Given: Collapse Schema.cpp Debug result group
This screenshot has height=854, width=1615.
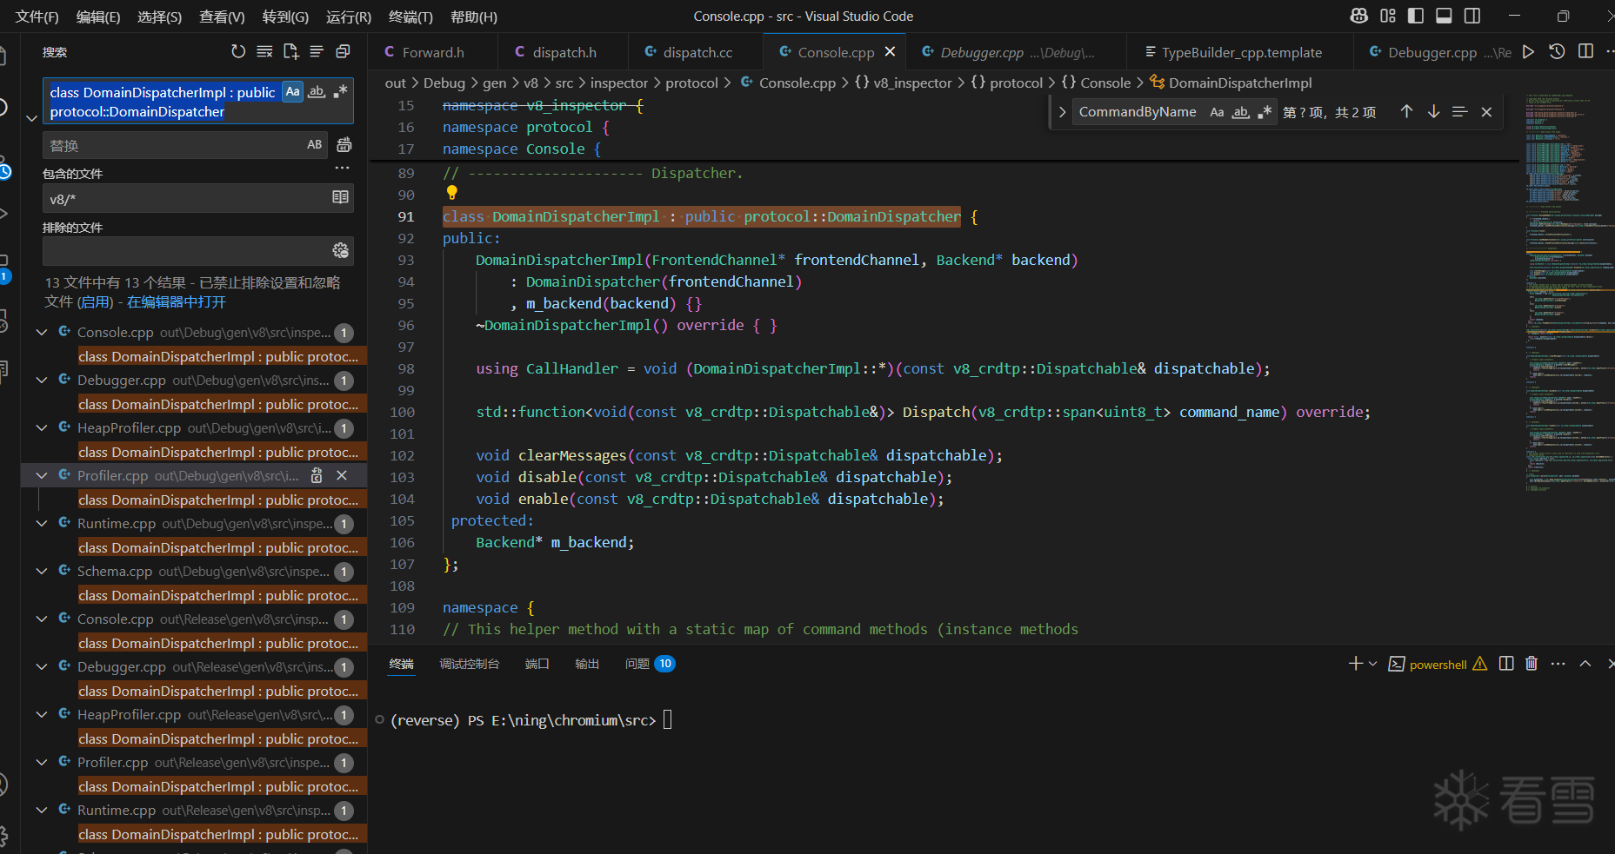Looking at the screenshot, I should coord(42,571).
